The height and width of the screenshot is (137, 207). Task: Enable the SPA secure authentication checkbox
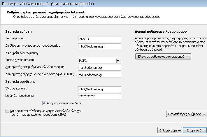pyautogui.click(x=7, y=111)
